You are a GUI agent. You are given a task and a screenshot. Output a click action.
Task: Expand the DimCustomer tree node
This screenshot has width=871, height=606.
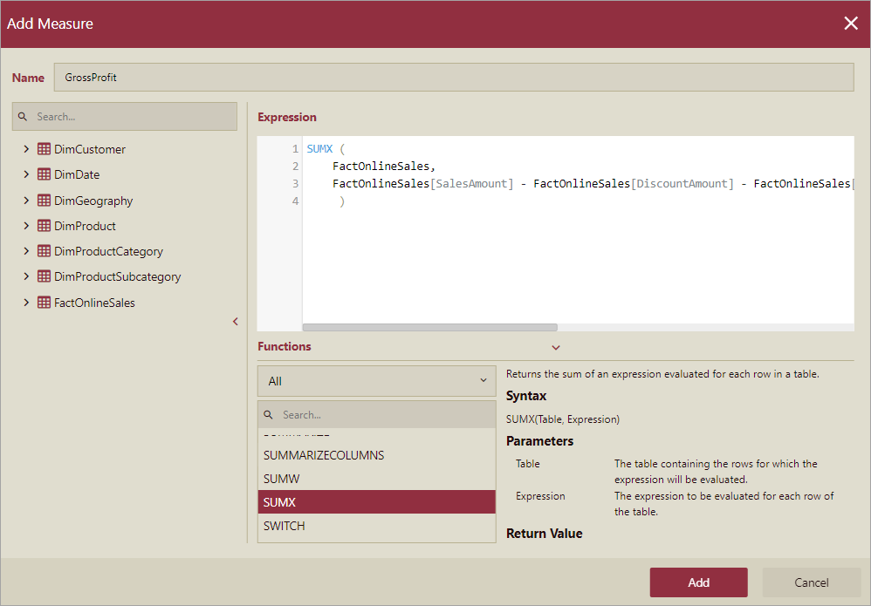coord(27,149)
